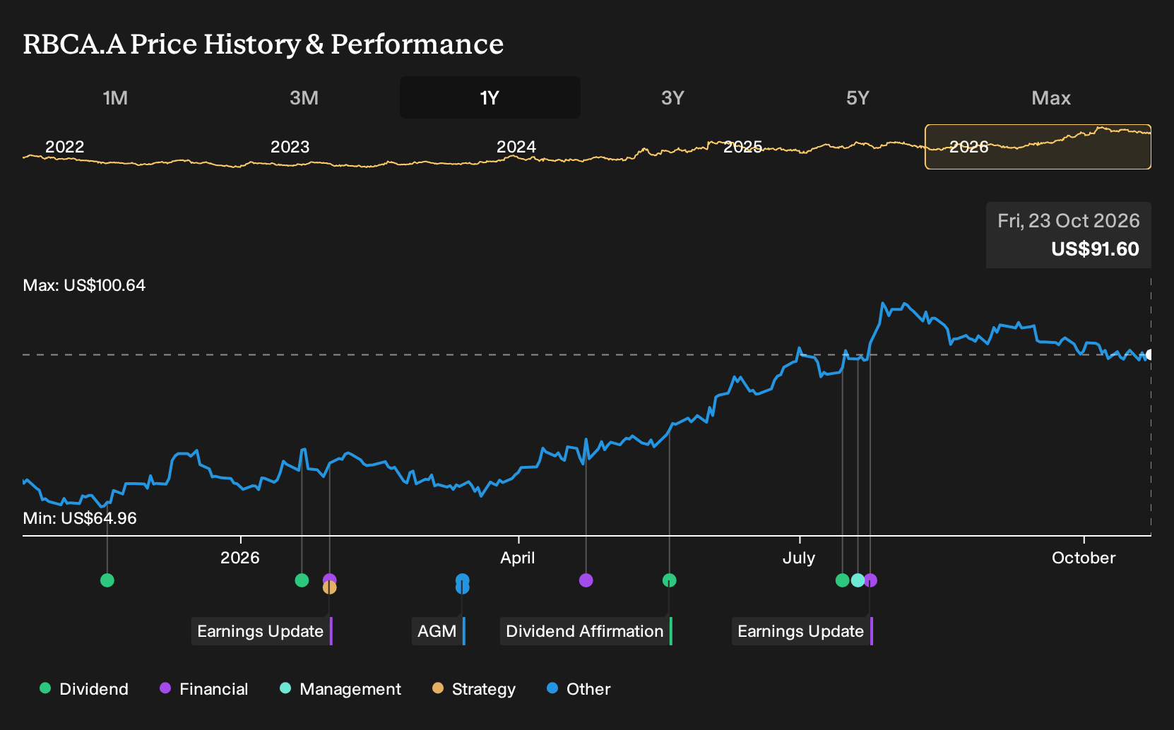The image size is (1174, 730).
Task: Click green Dividend dot between 2026 and April
Action: click(302, 580)
